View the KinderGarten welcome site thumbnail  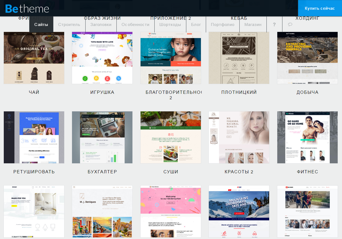(171, 211)
